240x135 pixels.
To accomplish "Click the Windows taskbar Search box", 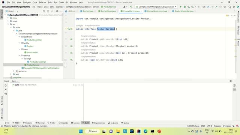I will [x=93, y=131].
